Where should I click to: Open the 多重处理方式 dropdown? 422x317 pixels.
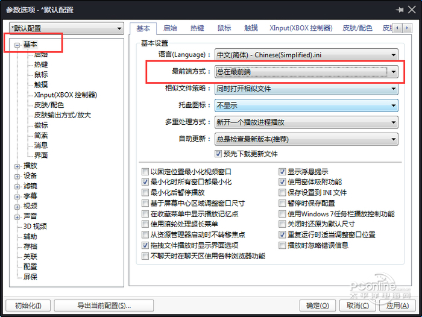click(306, 122)
